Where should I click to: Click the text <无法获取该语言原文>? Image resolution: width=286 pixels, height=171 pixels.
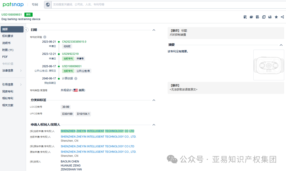(x=184, y=89)
